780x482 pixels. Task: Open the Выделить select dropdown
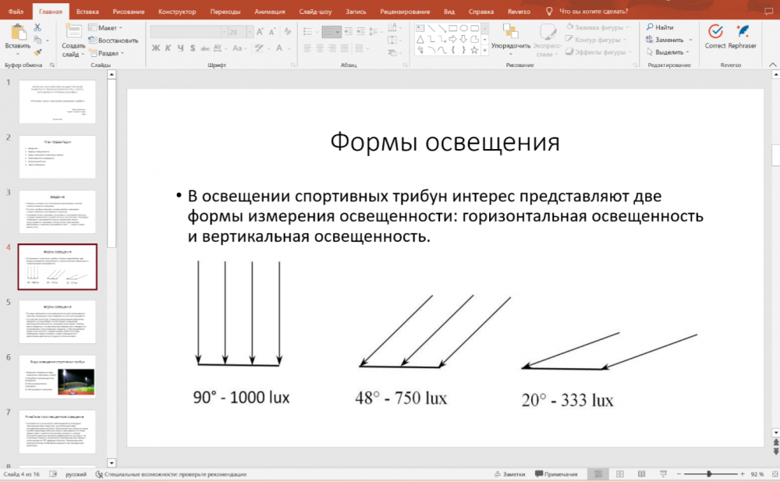668,51
